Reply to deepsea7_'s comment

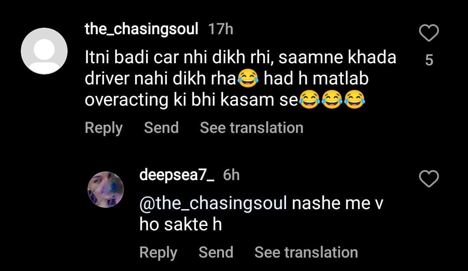[158, 252]
